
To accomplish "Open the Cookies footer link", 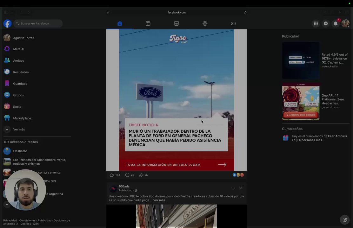I will tap(26, 224).
